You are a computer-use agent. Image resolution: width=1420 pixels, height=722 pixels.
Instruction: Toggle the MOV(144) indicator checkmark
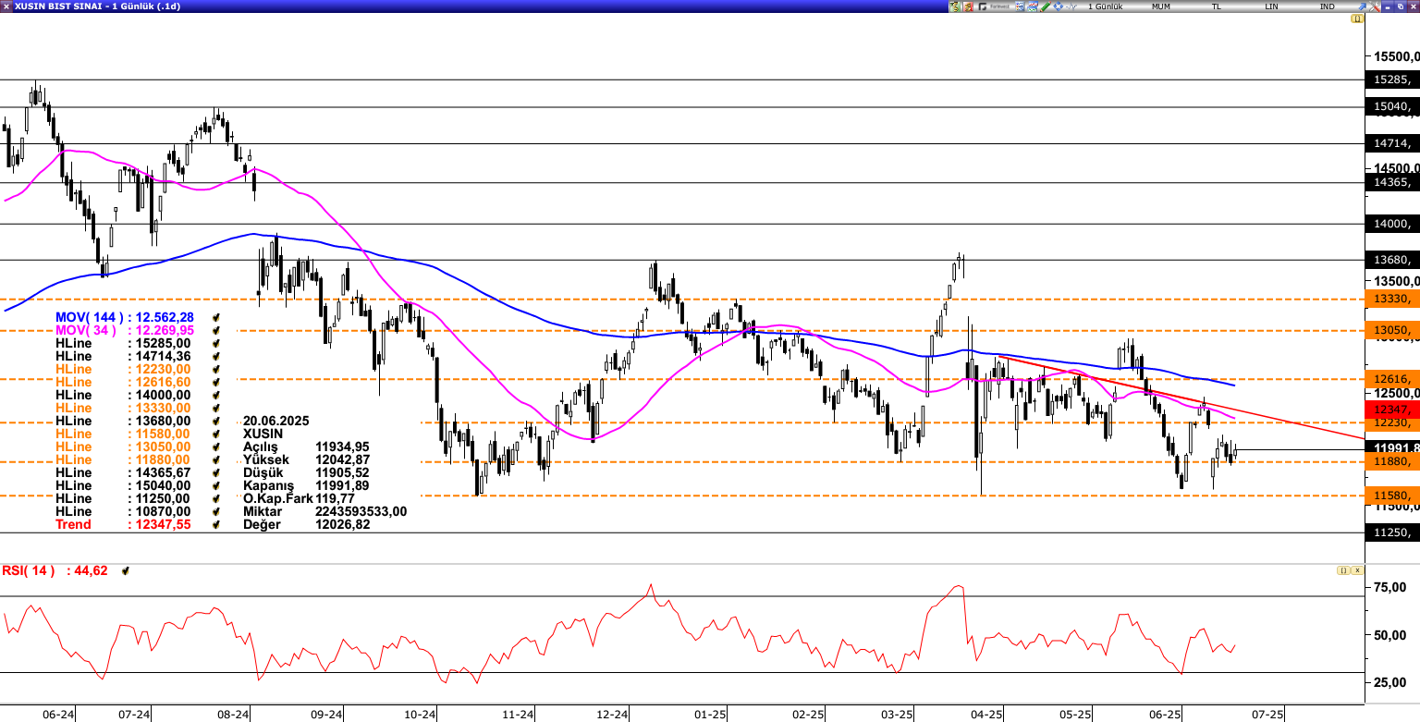click(216, 317)
